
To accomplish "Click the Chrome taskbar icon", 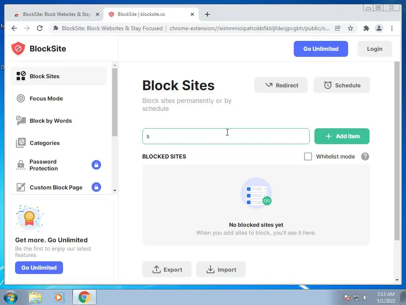I will (84, 297).
